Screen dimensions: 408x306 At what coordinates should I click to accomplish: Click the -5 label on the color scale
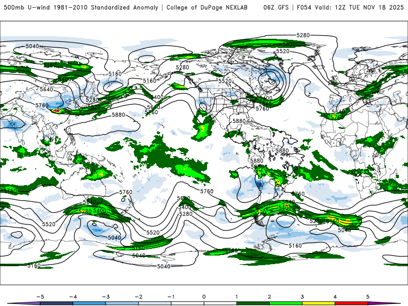click(x=40, y=297)
